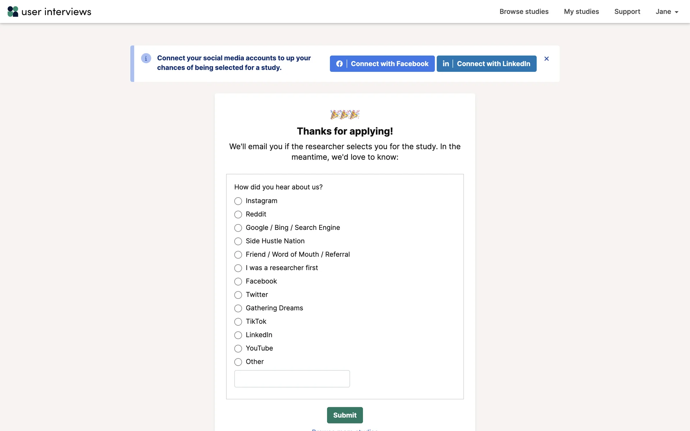The image size is (690, 431).
Task: Go to My studies page
Action: click(581, 11)
